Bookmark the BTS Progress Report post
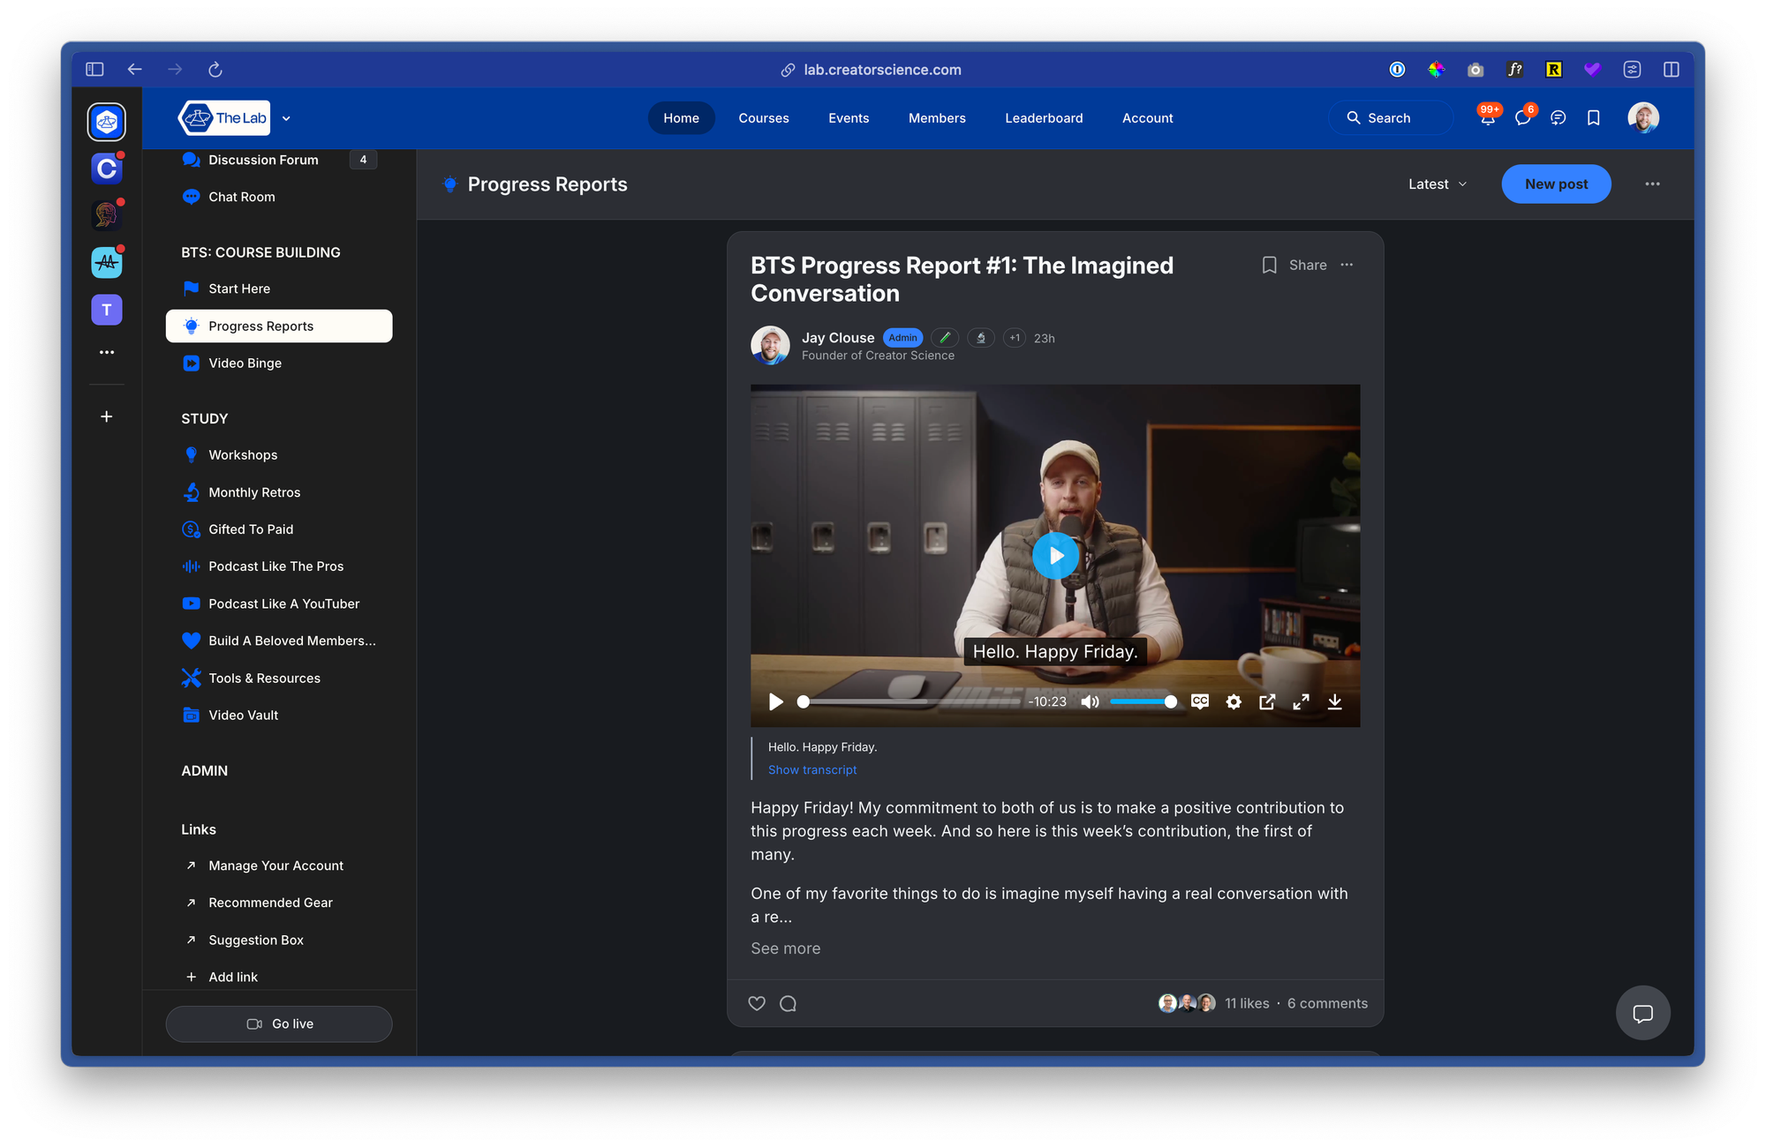 (1269, 265)
